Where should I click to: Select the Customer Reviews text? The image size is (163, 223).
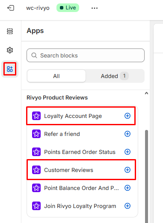click(68, 170)
